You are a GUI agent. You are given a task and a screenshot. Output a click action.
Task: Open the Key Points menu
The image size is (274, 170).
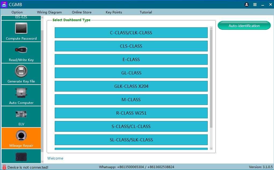[114, 12]
